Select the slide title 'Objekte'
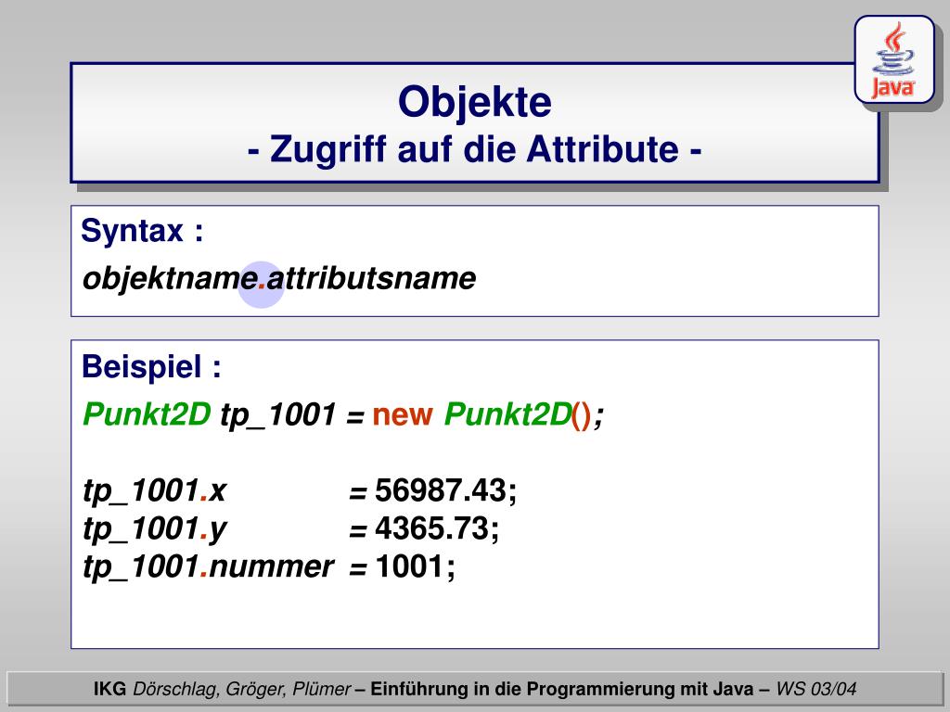 coord(474,101)
